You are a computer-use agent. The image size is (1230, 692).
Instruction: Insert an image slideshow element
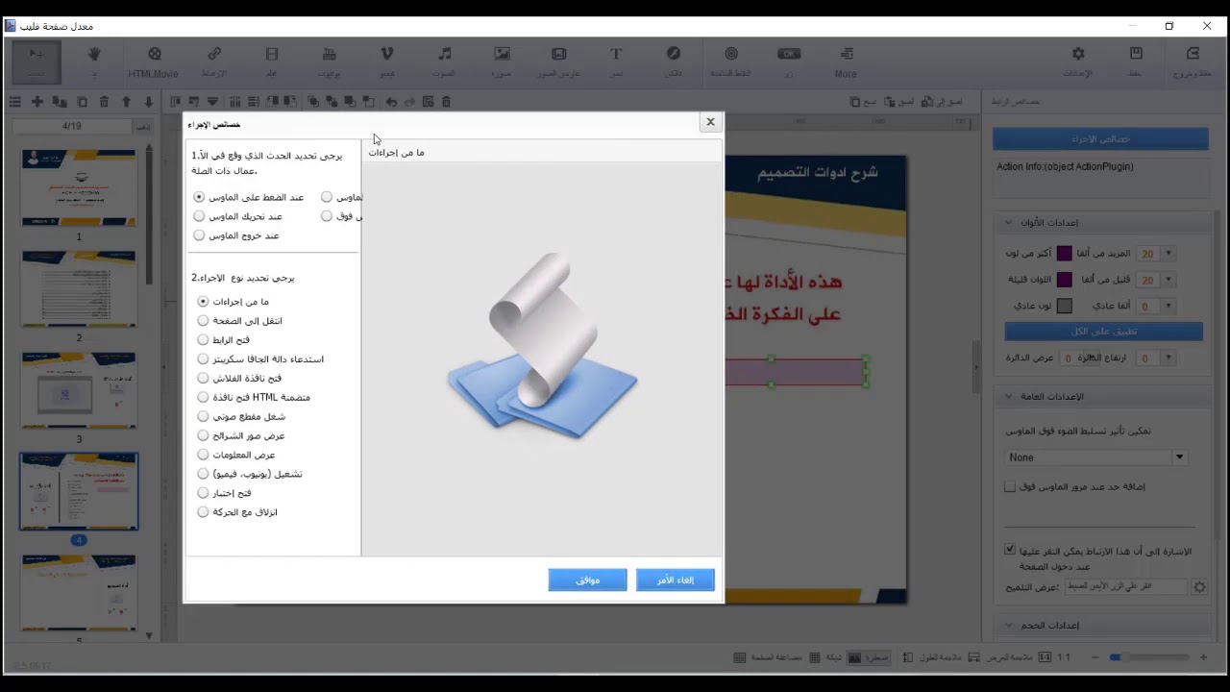point(559,61)
